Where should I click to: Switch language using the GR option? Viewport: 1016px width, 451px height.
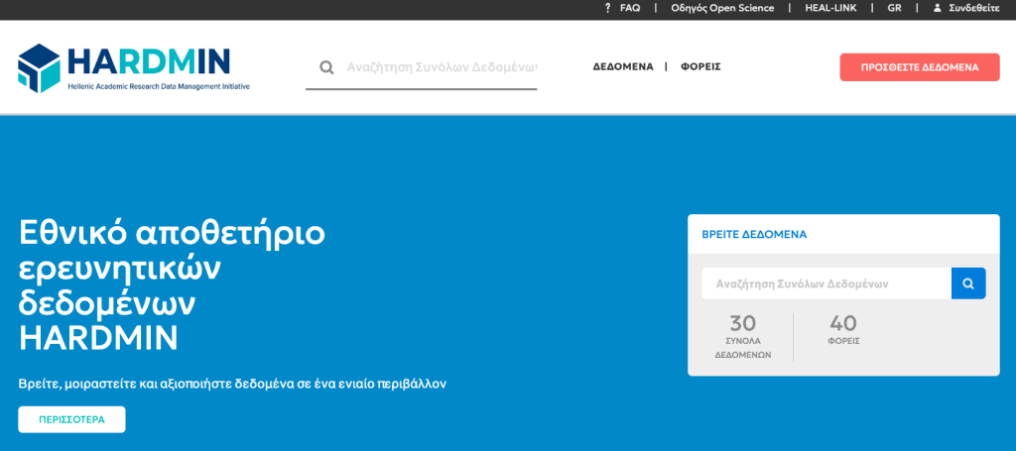[894, 8]
